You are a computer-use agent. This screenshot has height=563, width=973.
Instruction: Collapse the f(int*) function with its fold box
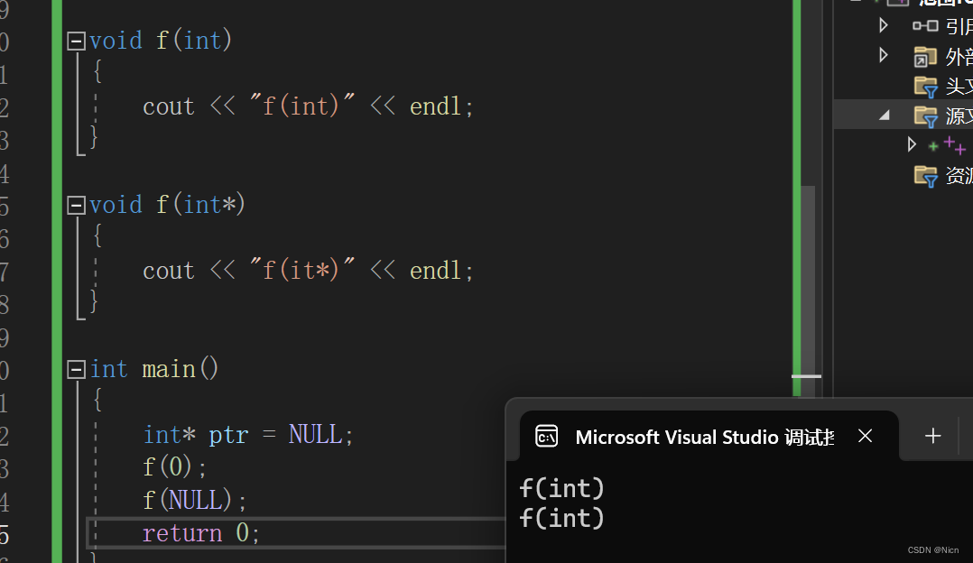(76, 204)
